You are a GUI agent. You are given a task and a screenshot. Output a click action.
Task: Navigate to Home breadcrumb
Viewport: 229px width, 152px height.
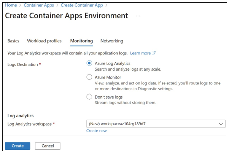point(11,5)
